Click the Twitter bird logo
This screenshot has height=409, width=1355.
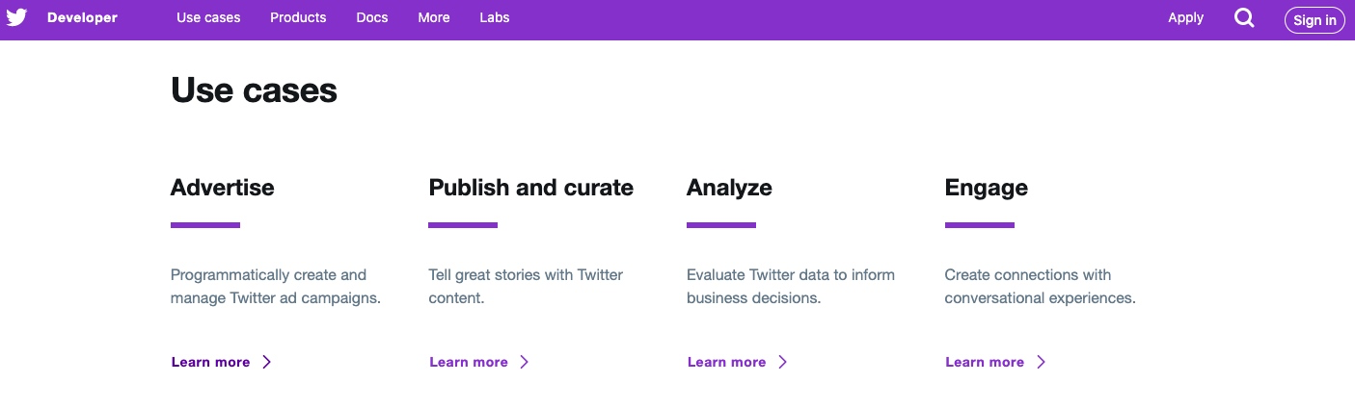click(x=16, y=17)
